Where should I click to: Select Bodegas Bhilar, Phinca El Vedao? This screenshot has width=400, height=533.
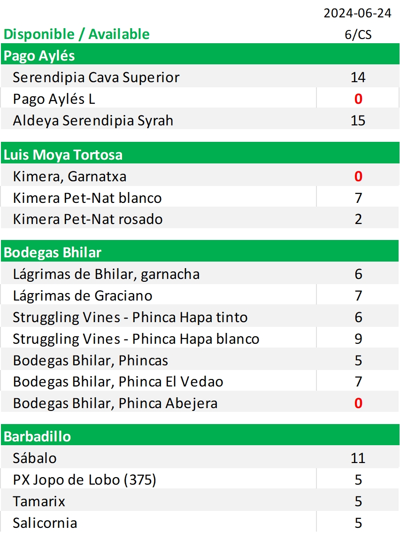click(x=118, y=381)
